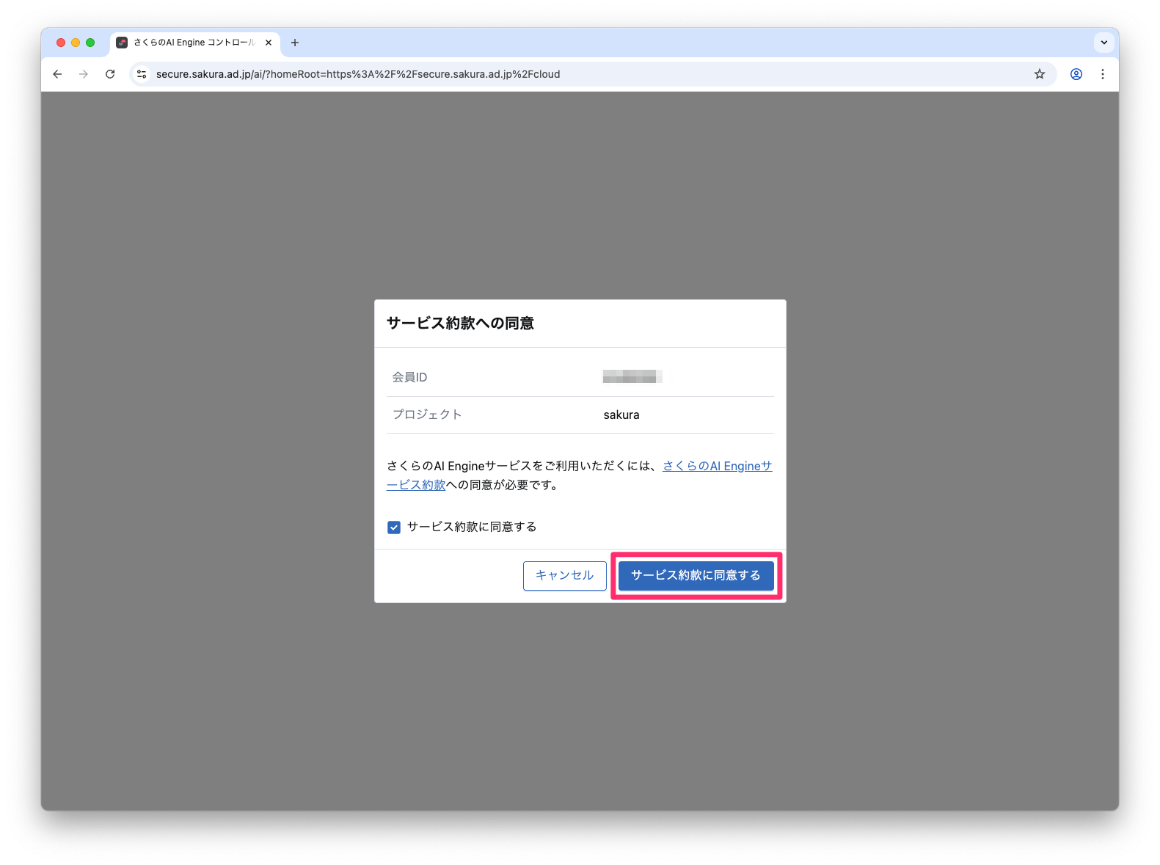Click the blue サービス約款に同意する button
This screenshot has height=865, width=1160.
coord(696,575)
